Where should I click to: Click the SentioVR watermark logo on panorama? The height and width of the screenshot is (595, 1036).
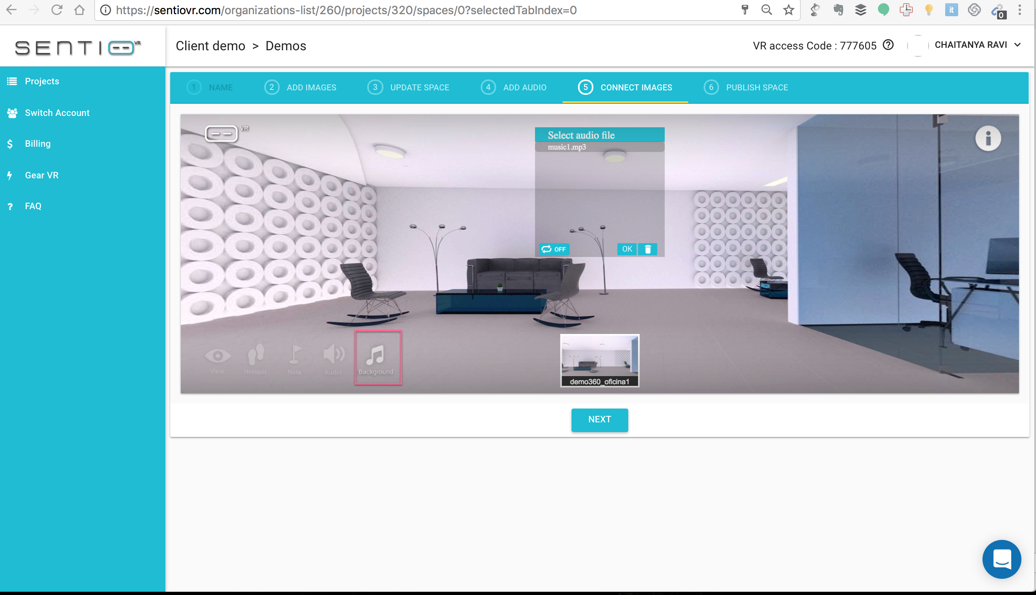click(x=227, y=133)
